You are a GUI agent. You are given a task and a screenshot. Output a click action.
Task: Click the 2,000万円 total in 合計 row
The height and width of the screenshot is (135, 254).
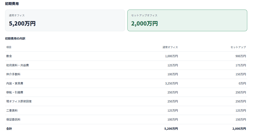(239, 129)
